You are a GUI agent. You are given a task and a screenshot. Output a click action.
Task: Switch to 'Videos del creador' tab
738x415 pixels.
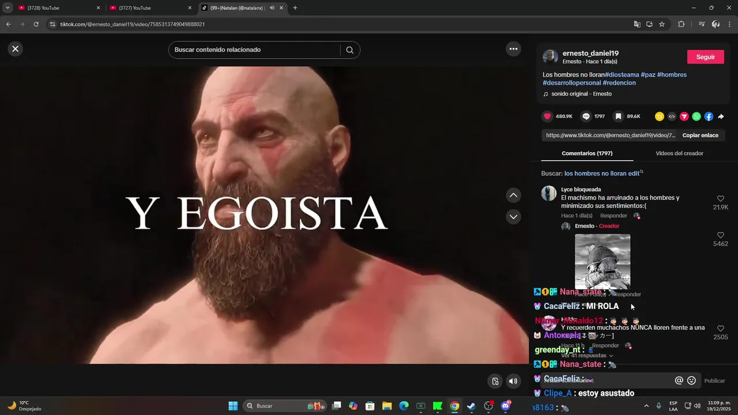tap(679, 153)
